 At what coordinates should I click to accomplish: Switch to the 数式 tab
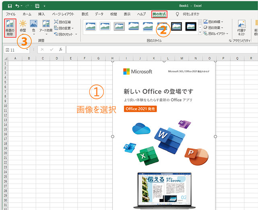85,14
